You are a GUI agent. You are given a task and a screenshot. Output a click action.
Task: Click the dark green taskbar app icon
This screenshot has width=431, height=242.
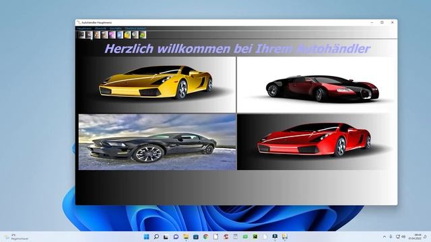point(255,237)
